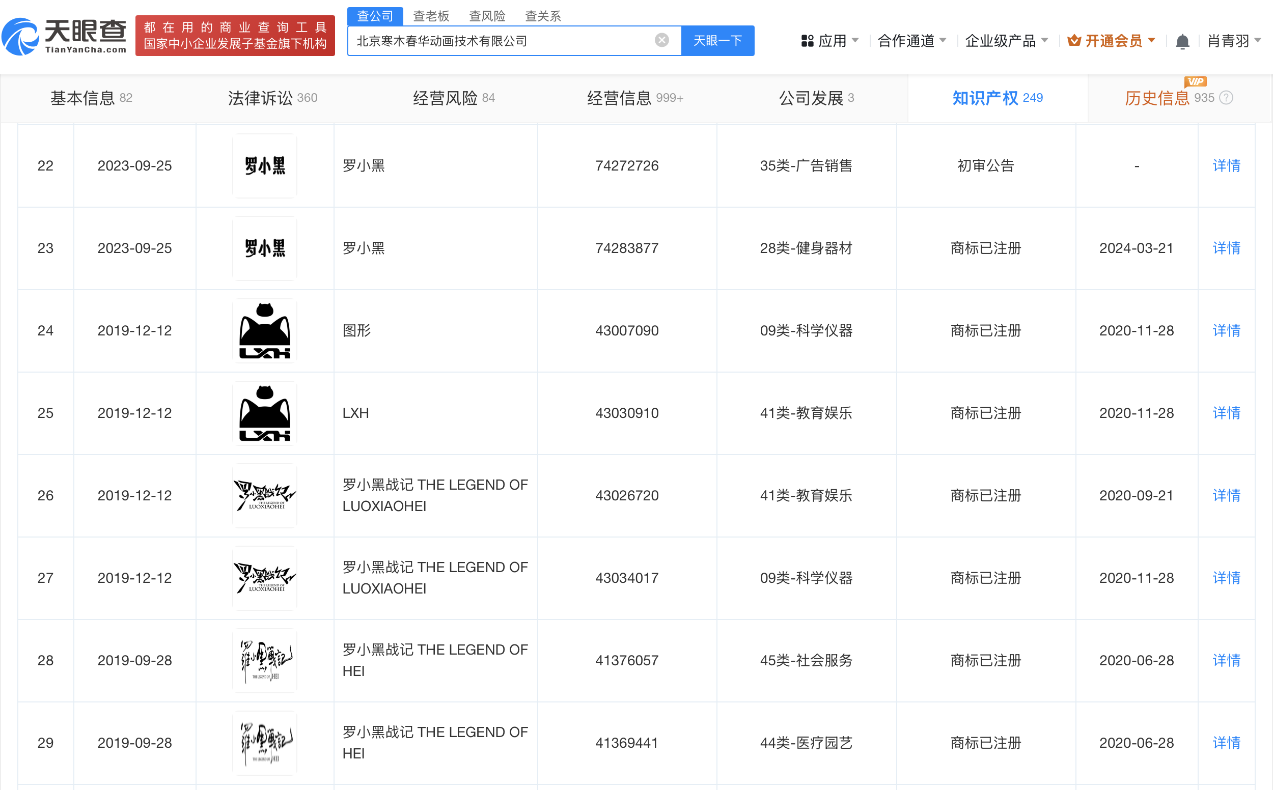Screen dimensions: 1273x790
Task: Click the TianYanCha logo
Action: tap(64, 36)
